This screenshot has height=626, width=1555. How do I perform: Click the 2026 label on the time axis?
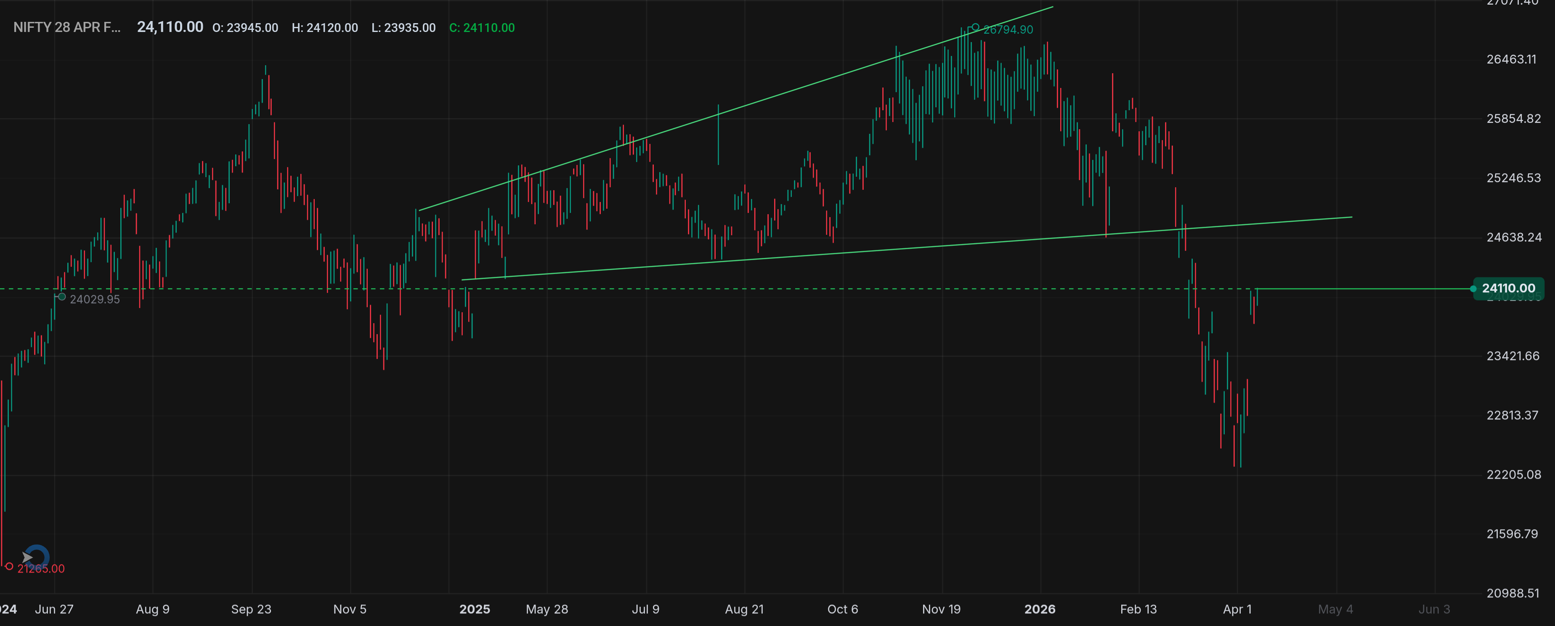coord(1041,610)
